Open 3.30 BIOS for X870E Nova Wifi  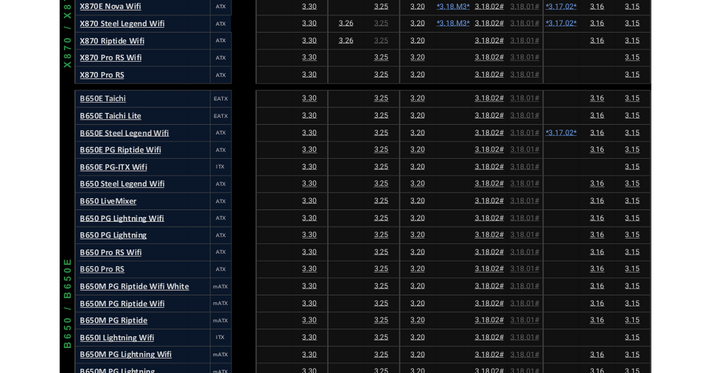[x=309, y=7]
